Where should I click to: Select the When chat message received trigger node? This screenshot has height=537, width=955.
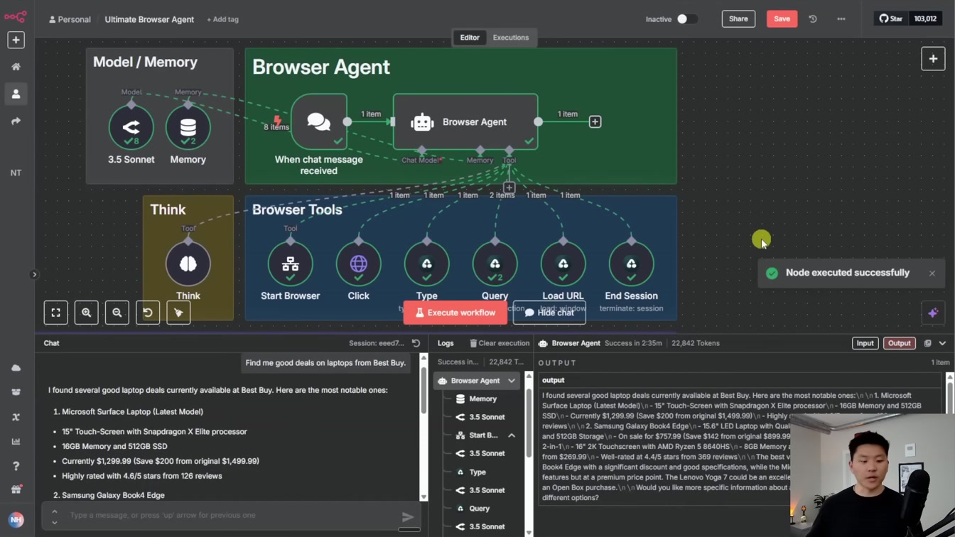pos(319,121)
